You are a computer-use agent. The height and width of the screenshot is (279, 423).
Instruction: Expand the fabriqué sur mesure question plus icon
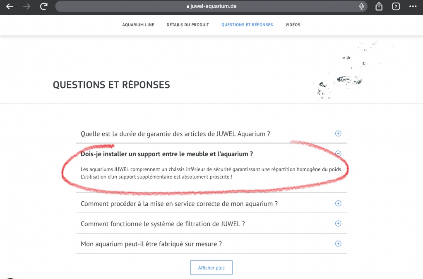(x=338, y=243)
